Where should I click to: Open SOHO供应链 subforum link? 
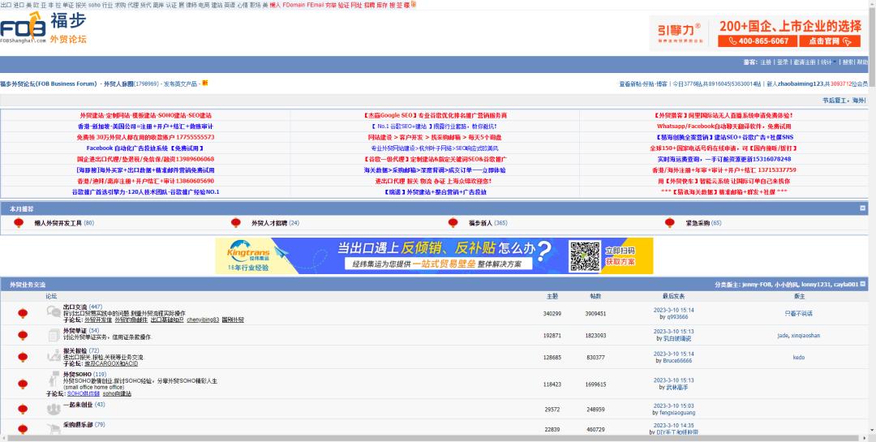pos(84,393)
